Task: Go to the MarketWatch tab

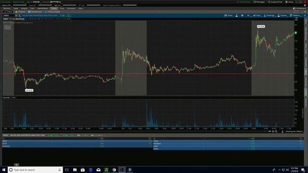Action: (x=43, y=9)
